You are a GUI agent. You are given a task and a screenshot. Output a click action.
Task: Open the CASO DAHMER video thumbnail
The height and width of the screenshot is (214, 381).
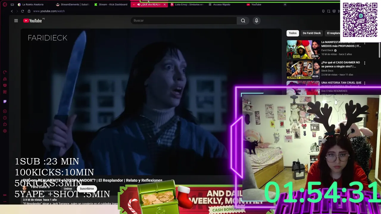(x=303, y=70)
